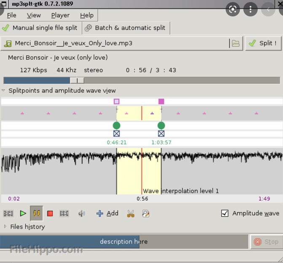The image size is (283, 263).
Task: Click the three-dot overlay menu icon
Action: click(251, 9)
